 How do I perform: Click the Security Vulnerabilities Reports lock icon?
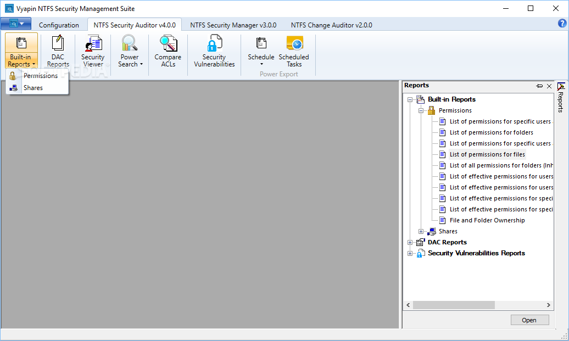(420, 253)
